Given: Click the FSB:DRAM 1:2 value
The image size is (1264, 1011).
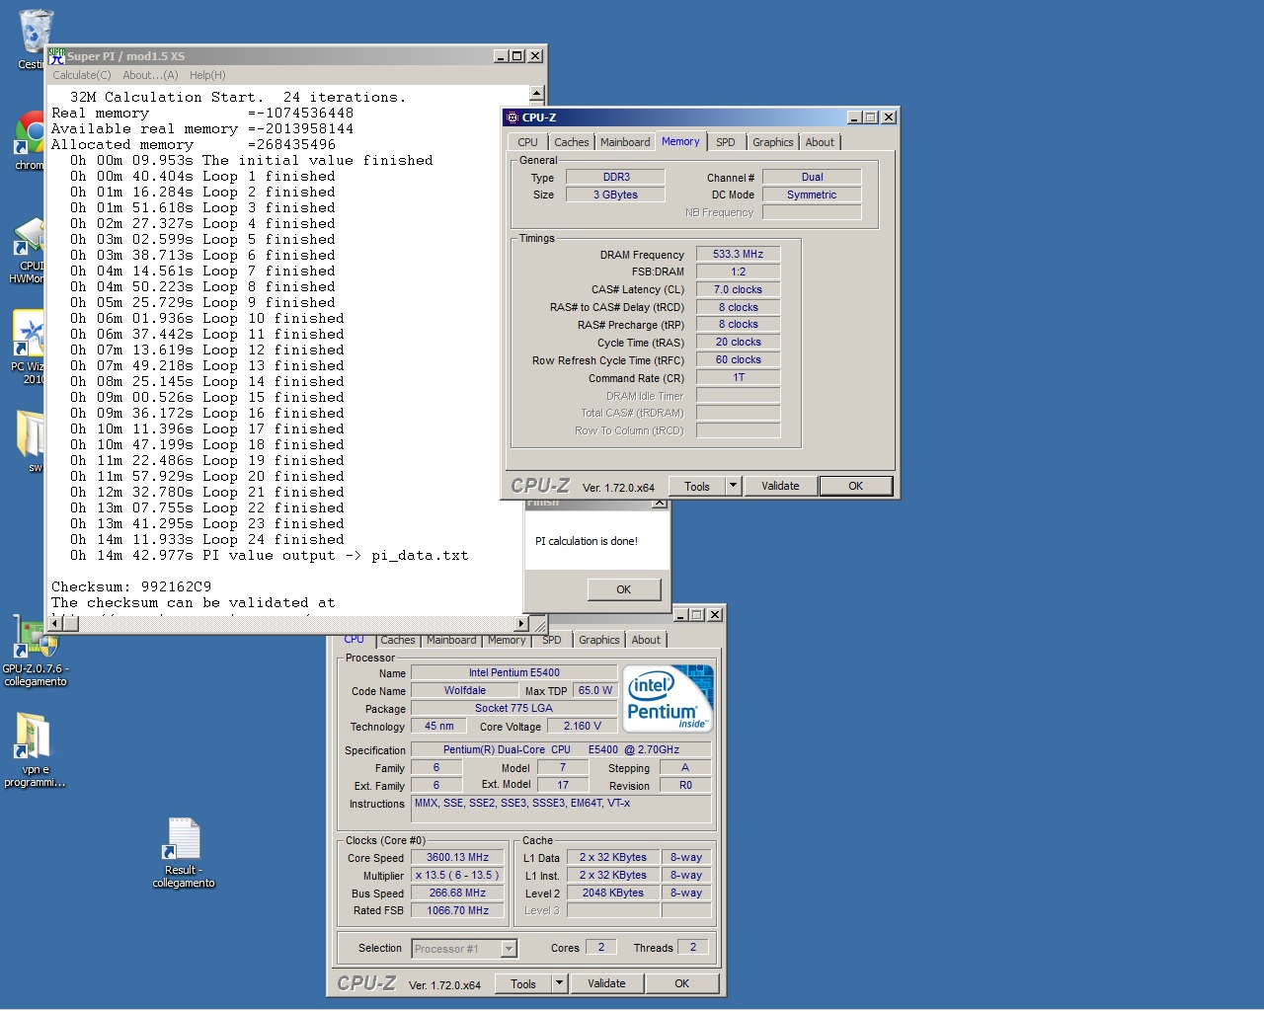Looking at the screenshot, I should coord(738,272).
